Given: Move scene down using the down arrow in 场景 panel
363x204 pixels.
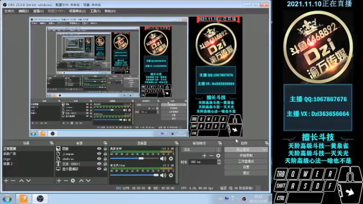Looking at the screenshot, I should pyautogui.click(x=28, y=180).
